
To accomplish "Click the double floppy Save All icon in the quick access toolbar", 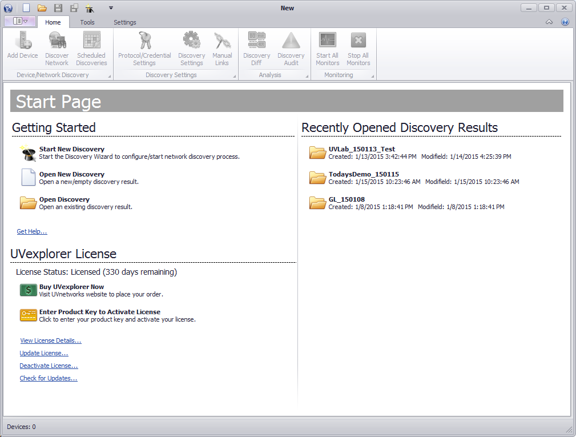I will (74, 8).
